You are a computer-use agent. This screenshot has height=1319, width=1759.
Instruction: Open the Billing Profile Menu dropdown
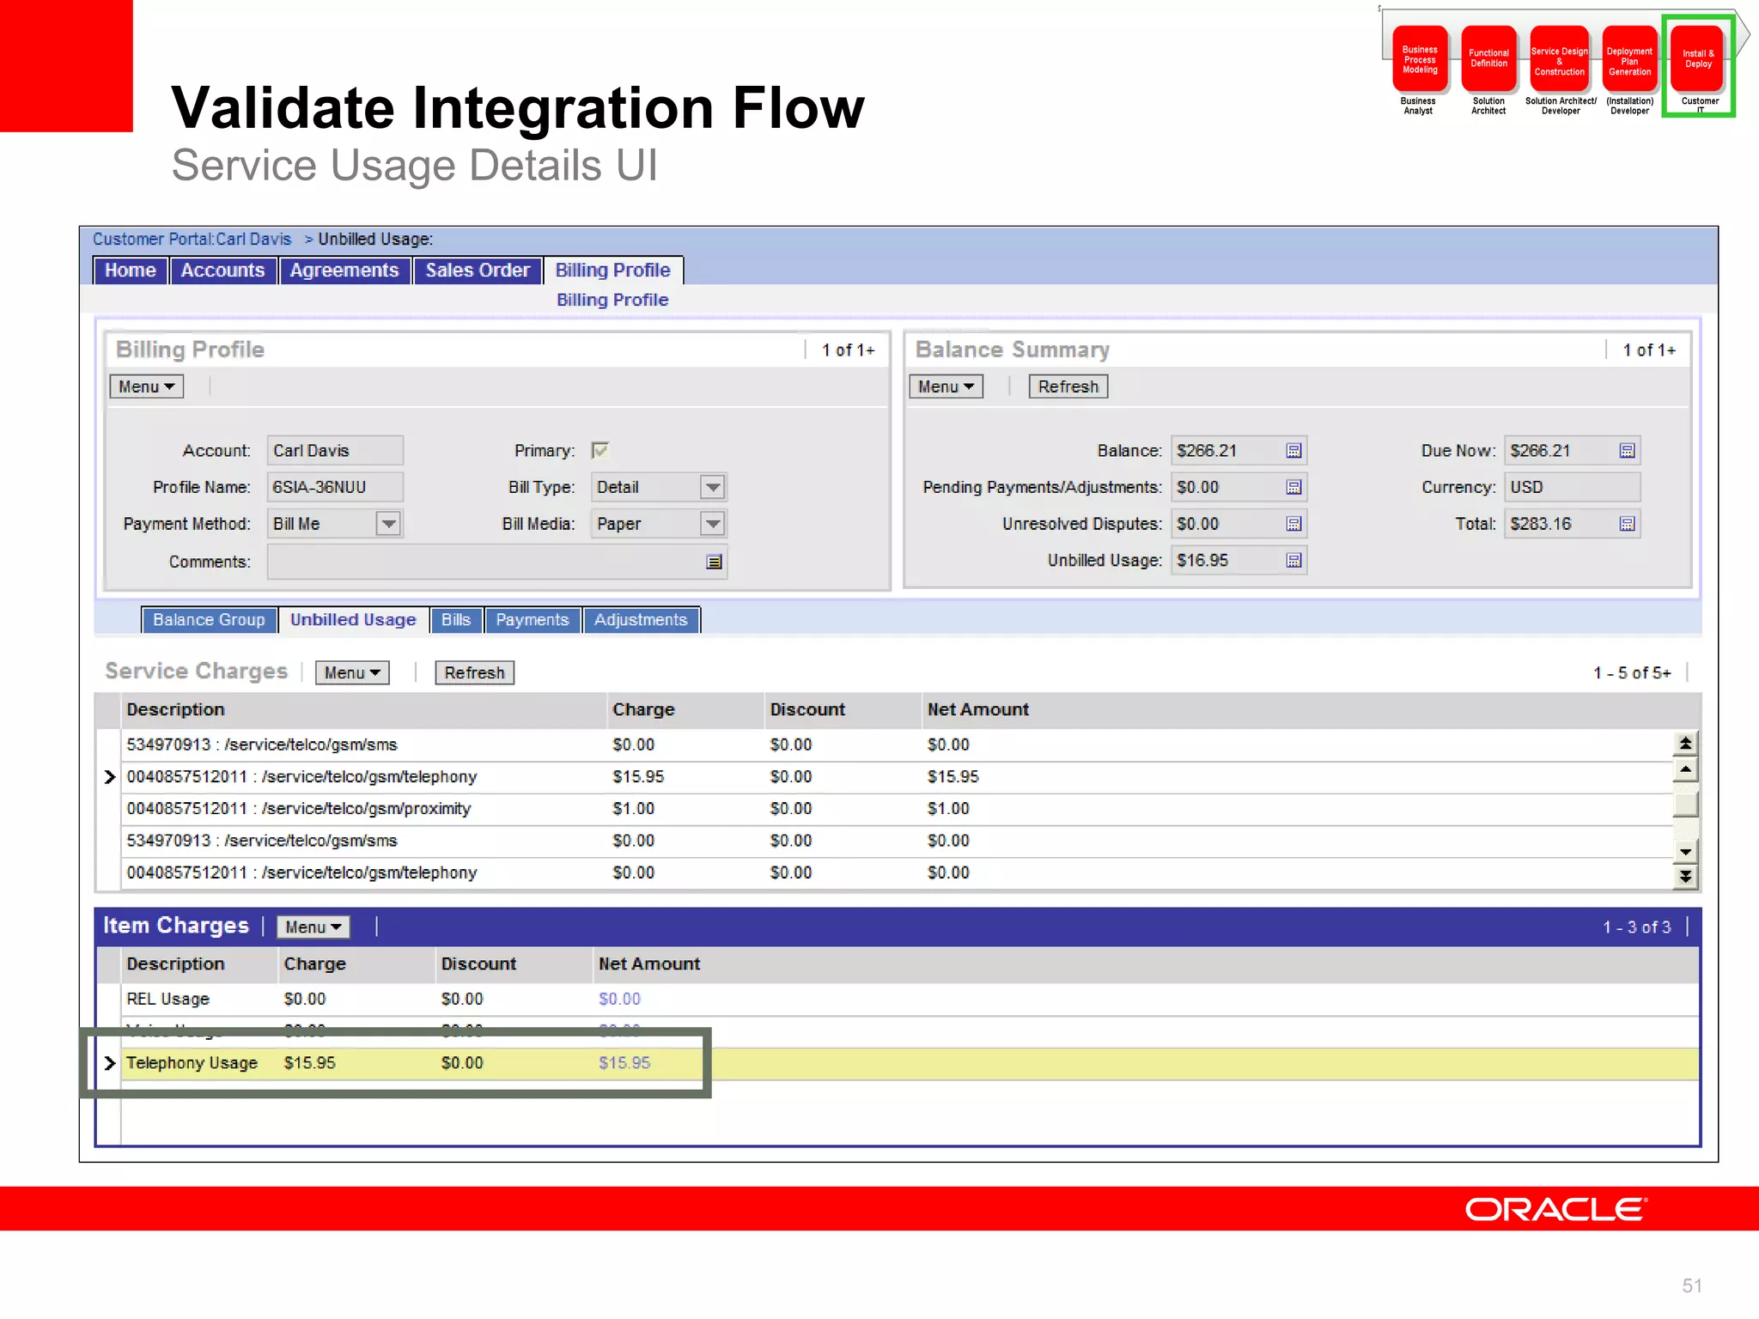(x=146, y=386)
